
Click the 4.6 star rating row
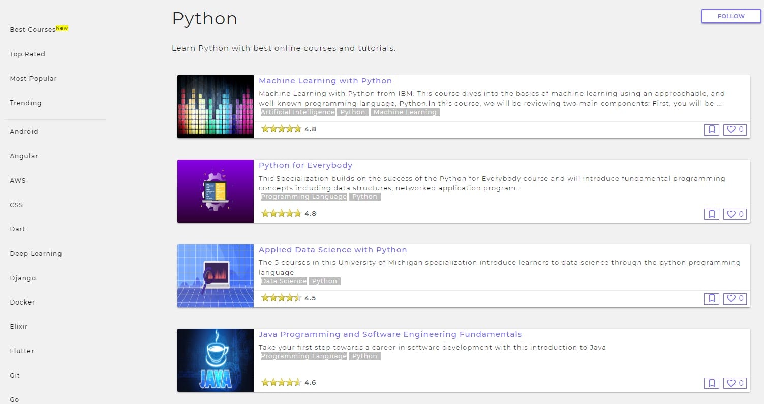click(288, 383)
